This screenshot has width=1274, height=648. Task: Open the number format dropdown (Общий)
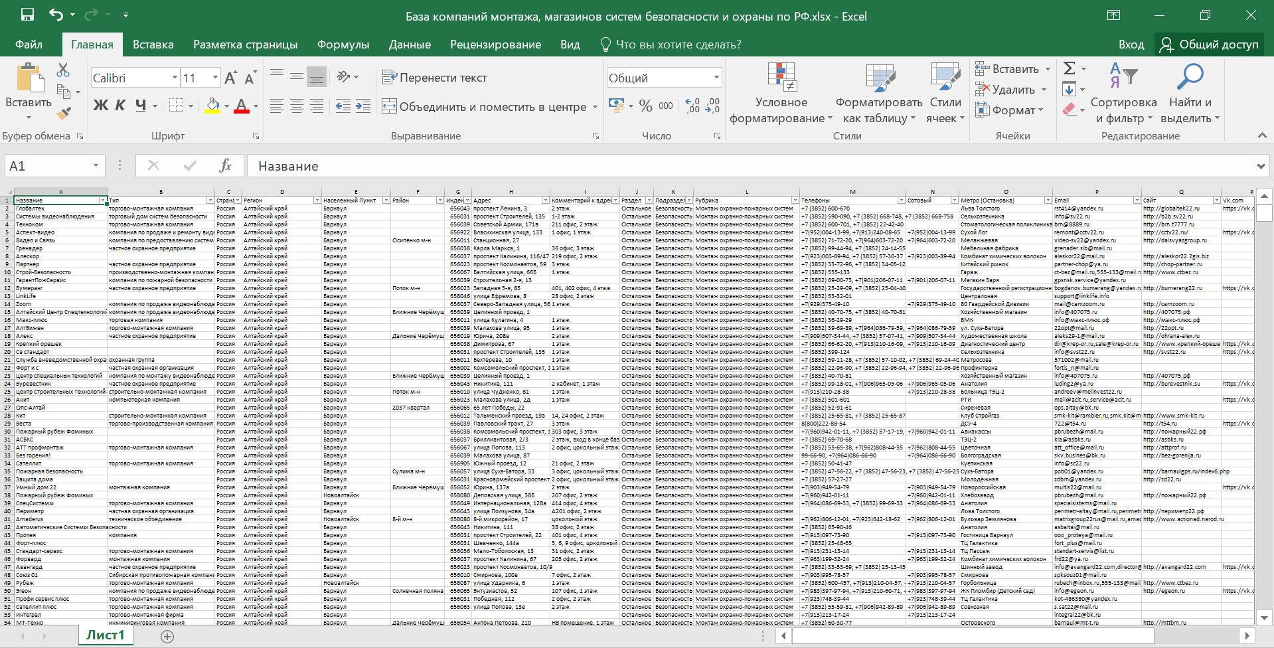[716, 78]
